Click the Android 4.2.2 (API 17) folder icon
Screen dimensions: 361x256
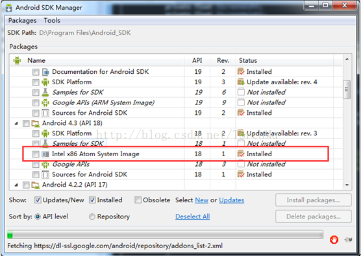coord(36,185)
